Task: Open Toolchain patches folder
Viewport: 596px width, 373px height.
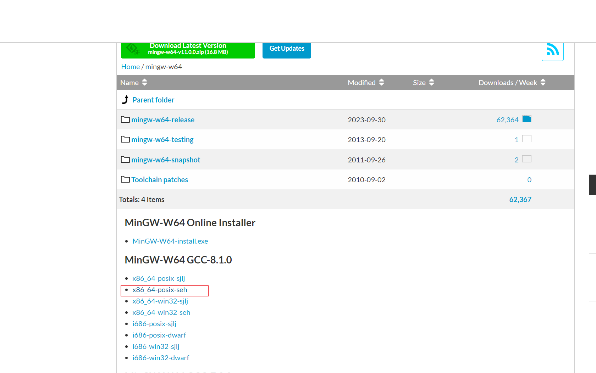Action: tap(160, 180)
